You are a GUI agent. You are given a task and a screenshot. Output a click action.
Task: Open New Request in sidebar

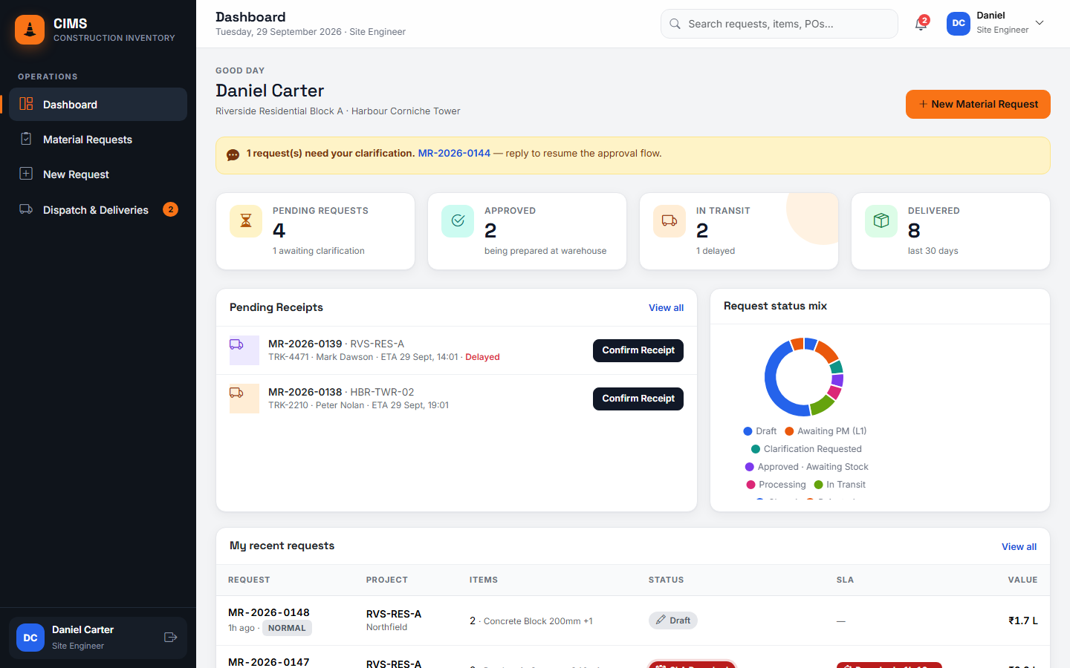[98, 174]
